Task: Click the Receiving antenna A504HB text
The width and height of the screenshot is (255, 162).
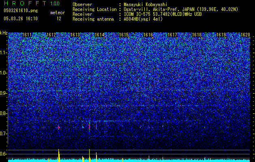Action: point(143,19)
